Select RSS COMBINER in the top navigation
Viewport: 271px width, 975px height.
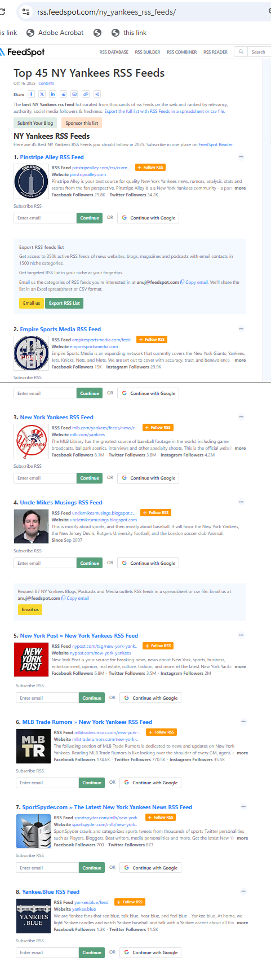182,52
